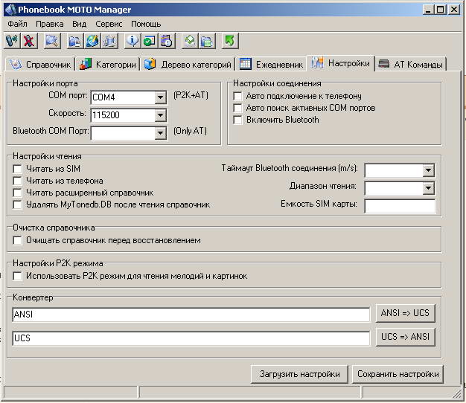Image resolution: width=466 pixels, height=403 pixels.
Task: Click the '(P2K+AT)' label text
Action: [191, 95]
